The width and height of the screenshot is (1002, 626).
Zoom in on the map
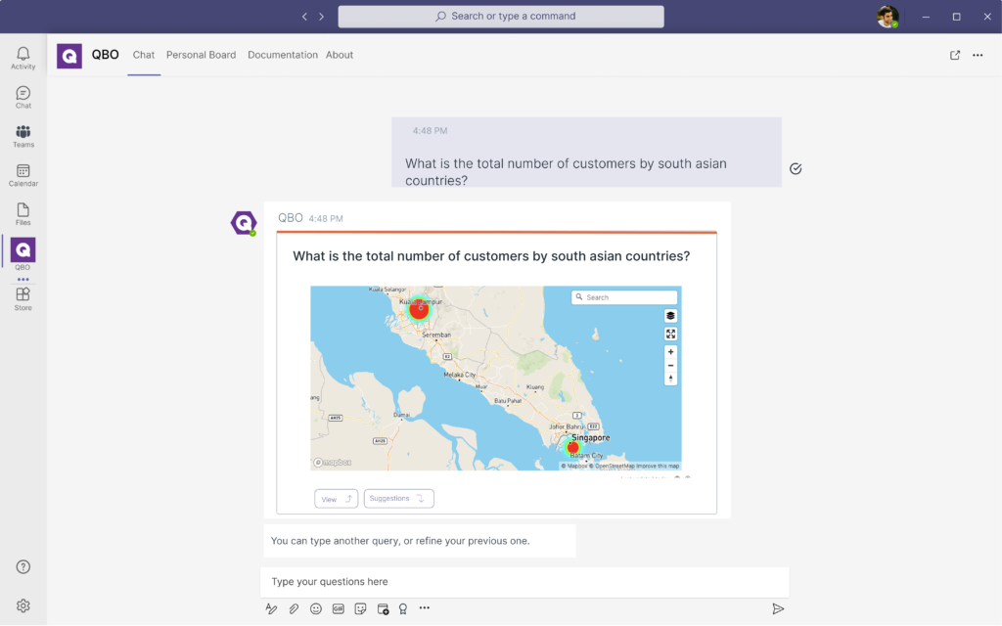click(x=670, y=352)
